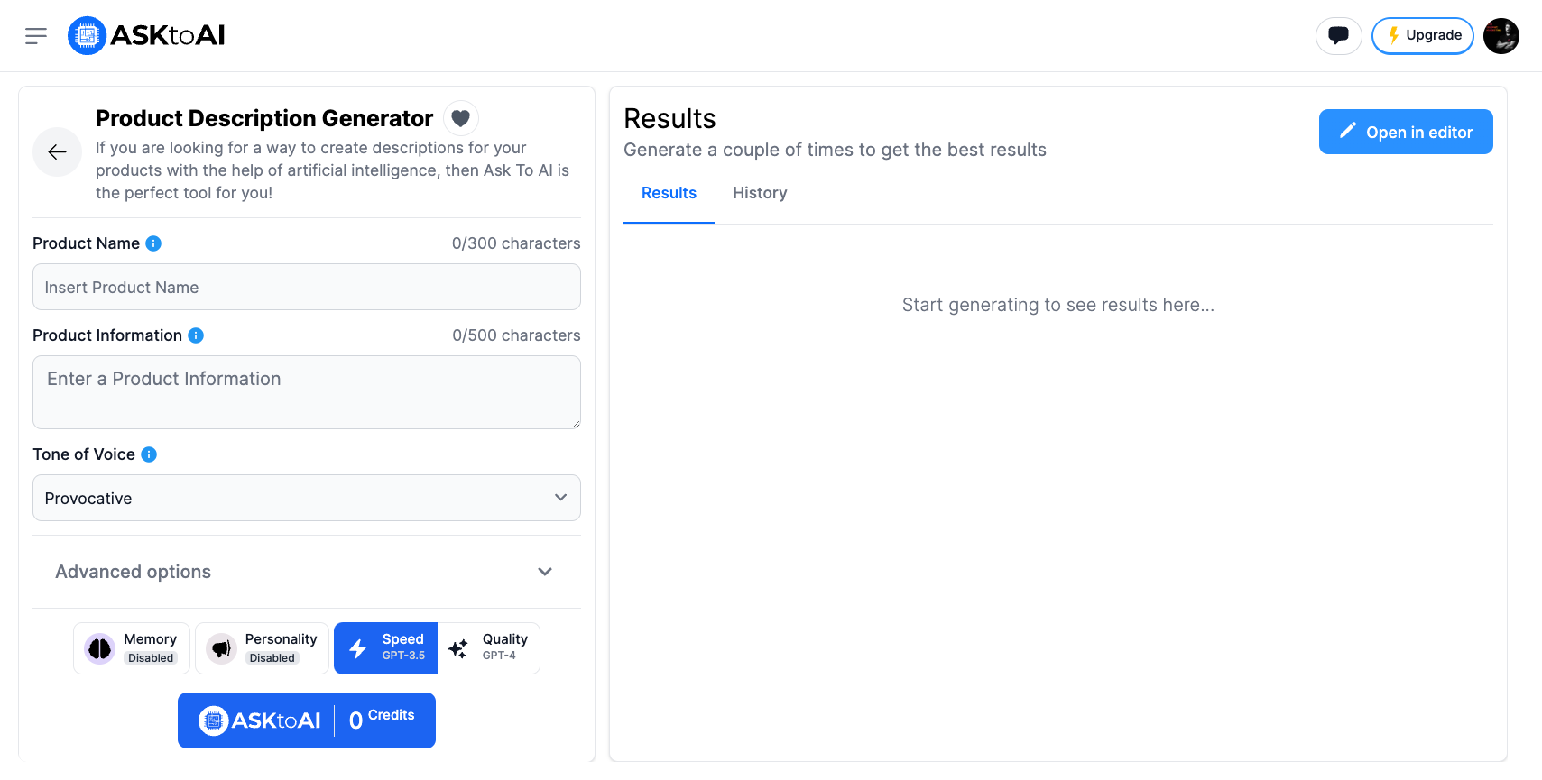The image size is (1542, 780).
Task: Show info for Tone of Voice
Action: 149,454
